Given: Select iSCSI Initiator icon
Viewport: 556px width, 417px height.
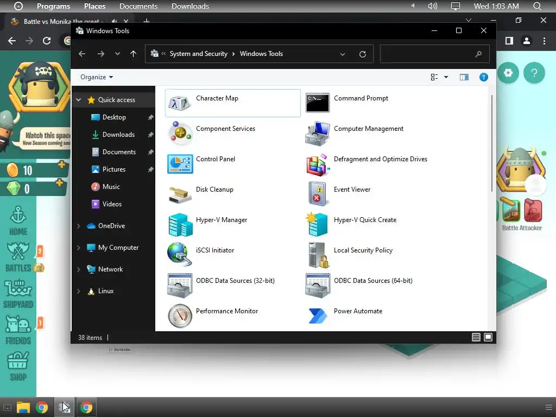Looking at the screenshot, I should pos(180,254).
